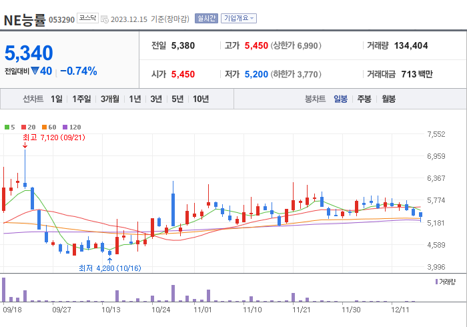Click the blue arrow above 최저 4,280
467x327 pixels.
coord(109,260)
